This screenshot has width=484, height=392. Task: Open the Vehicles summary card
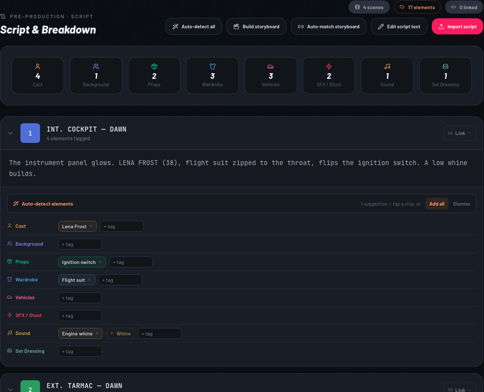point(271,75)
